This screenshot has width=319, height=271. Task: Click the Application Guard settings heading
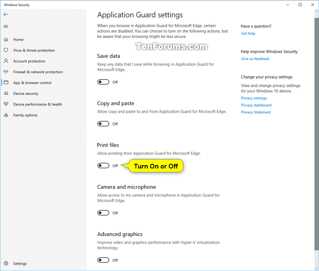[x=140, y=15]
